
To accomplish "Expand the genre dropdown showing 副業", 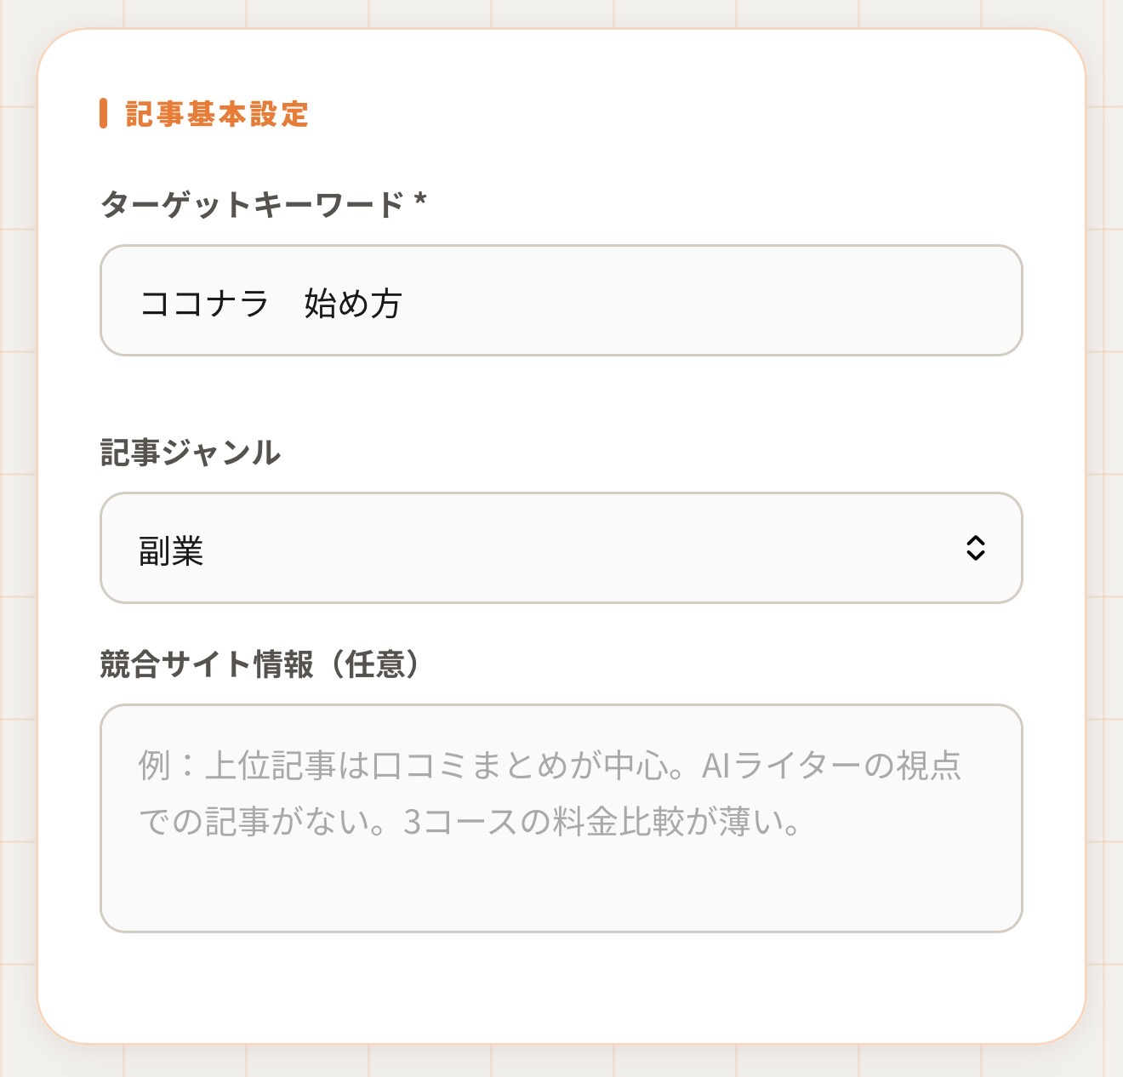I will [561, 549].
